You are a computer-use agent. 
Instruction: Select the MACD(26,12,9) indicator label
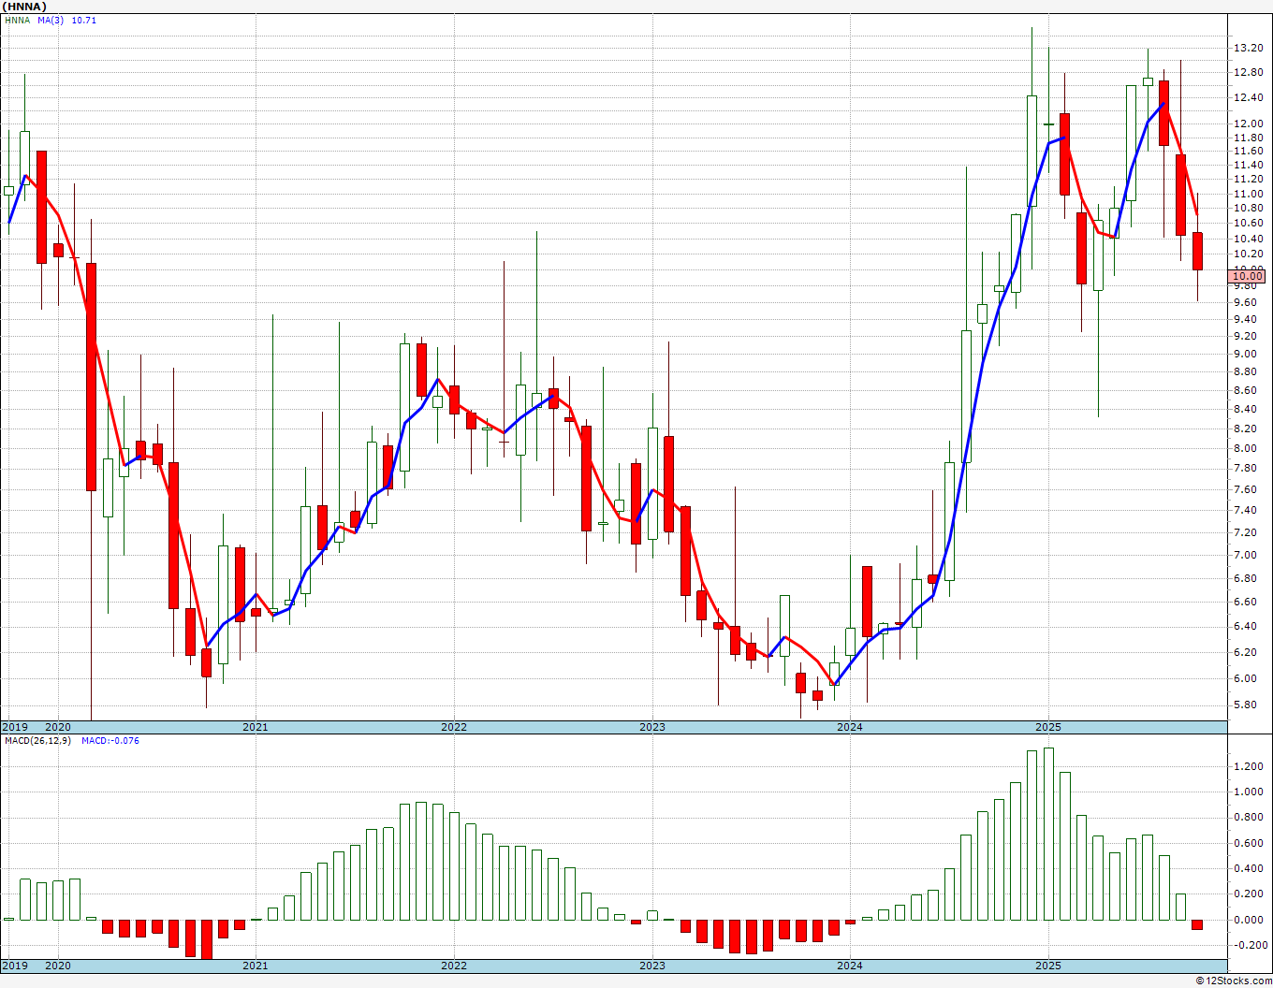37,741
